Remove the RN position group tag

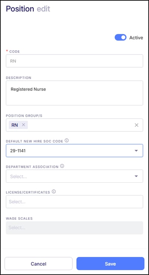point(23,125)
